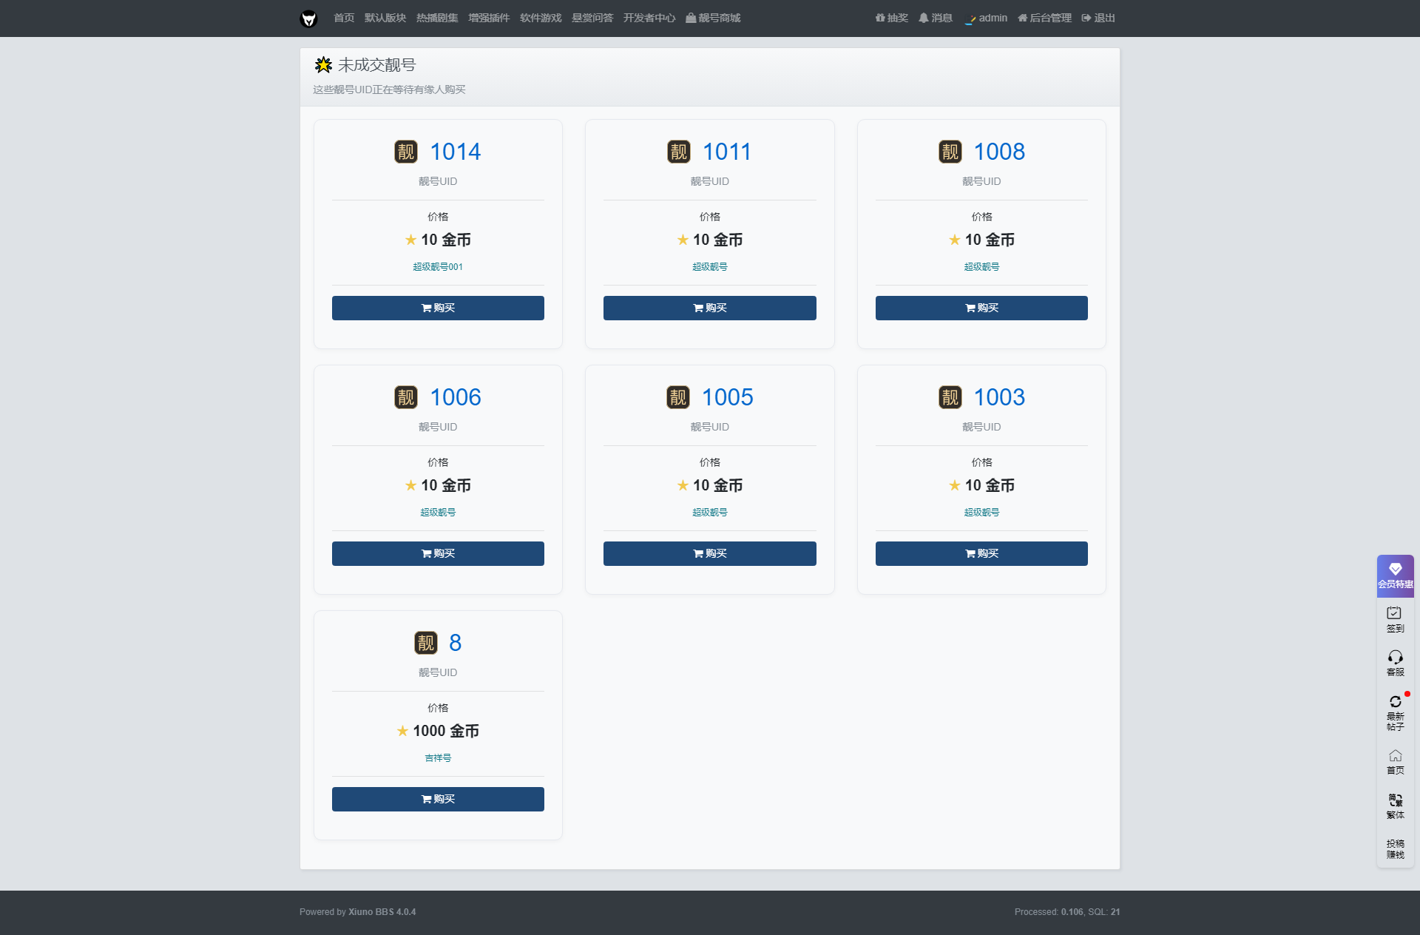Open the 1008 UID number link
This screenshot has width=1420, height=935.
tap(998, 152)
